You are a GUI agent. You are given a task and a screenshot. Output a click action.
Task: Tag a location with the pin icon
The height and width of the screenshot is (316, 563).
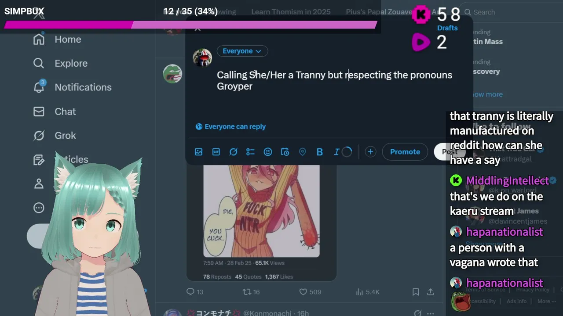tap(302, 152)
